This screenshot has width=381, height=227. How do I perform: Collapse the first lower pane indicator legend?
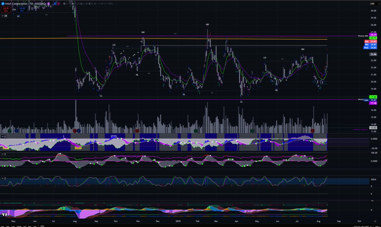pos(3,136)
